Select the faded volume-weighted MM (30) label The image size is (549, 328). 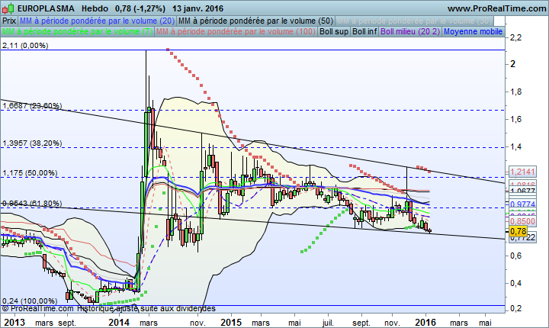[415, 21]
